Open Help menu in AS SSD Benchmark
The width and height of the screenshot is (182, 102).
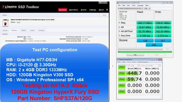click(x=147, y=5)
